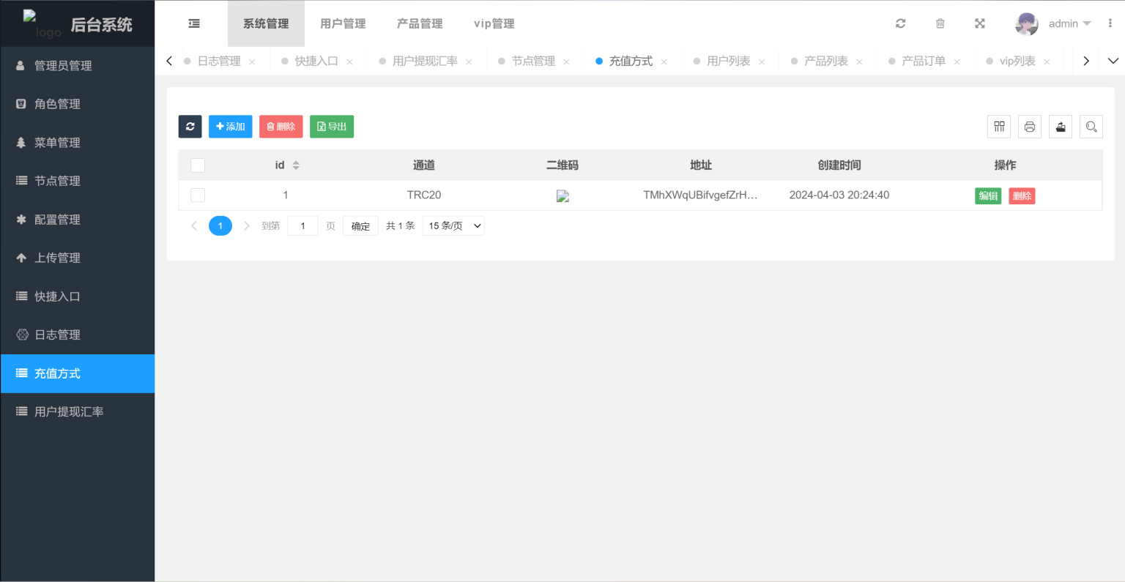Screen dimensions: 1125x582
Task: Collapse the sidebar with the menu fold icon
Action: [x=194, y=23]
